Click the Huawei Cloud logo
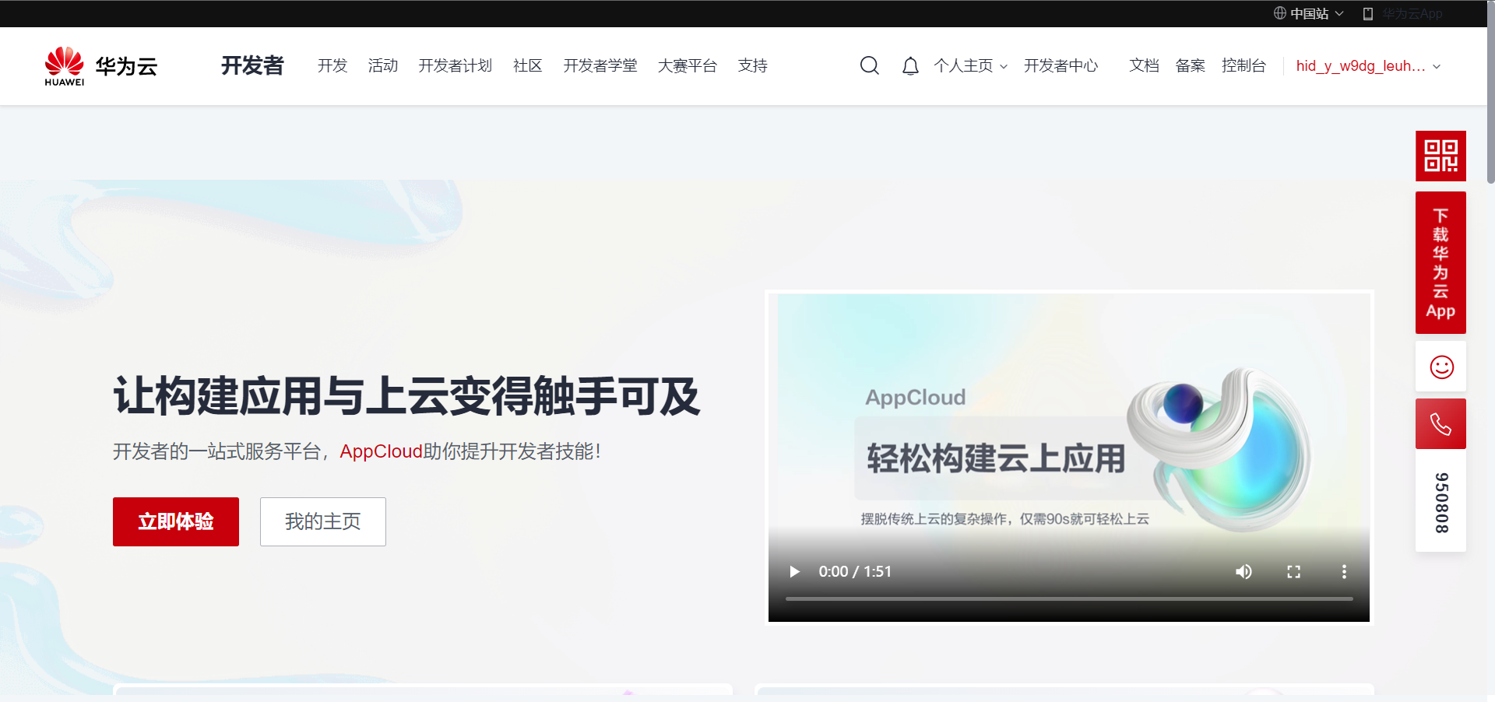 point(101,66)
